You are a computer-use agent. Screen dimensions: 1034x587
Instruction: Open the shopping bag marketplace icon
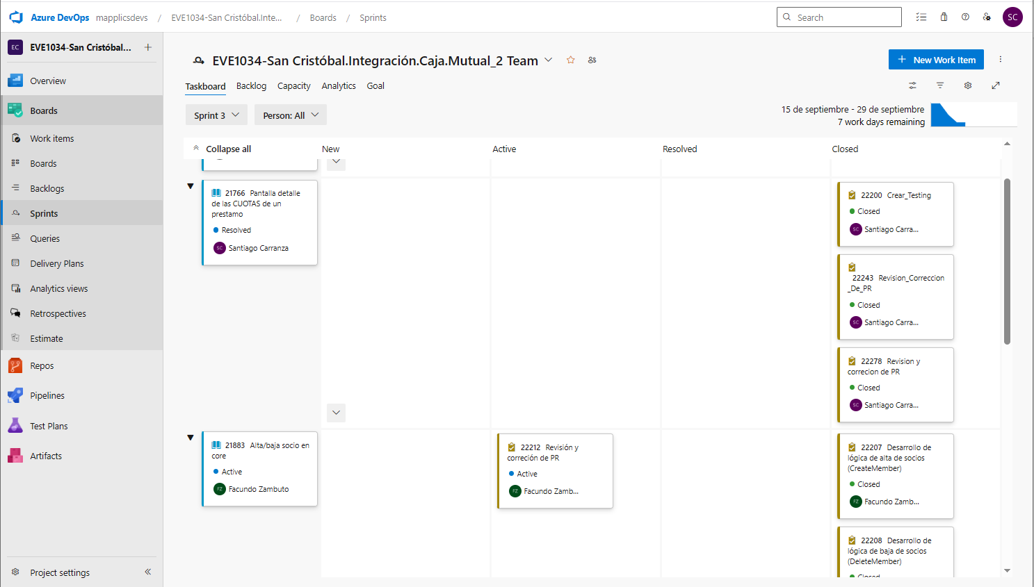coord(944,17)
